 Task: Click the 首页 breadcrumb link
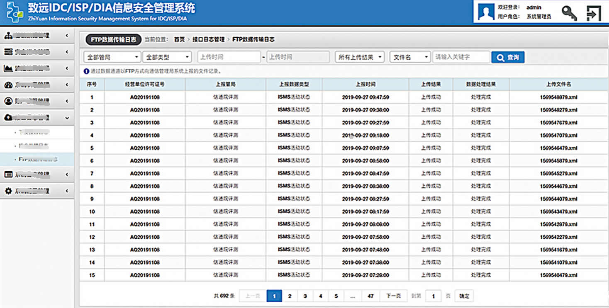point(179,39)
